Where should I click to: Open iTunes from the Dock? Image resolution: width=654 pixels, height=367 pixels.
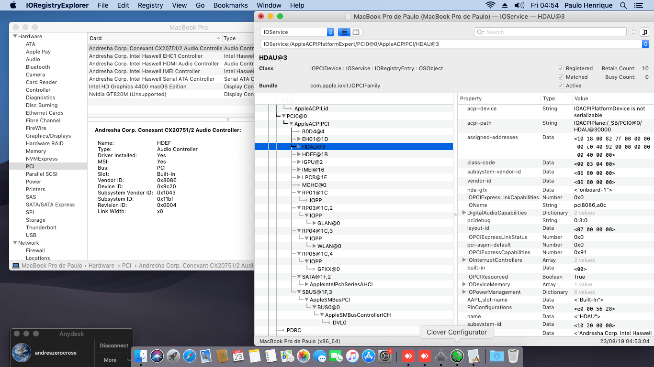tap(352, 356)
